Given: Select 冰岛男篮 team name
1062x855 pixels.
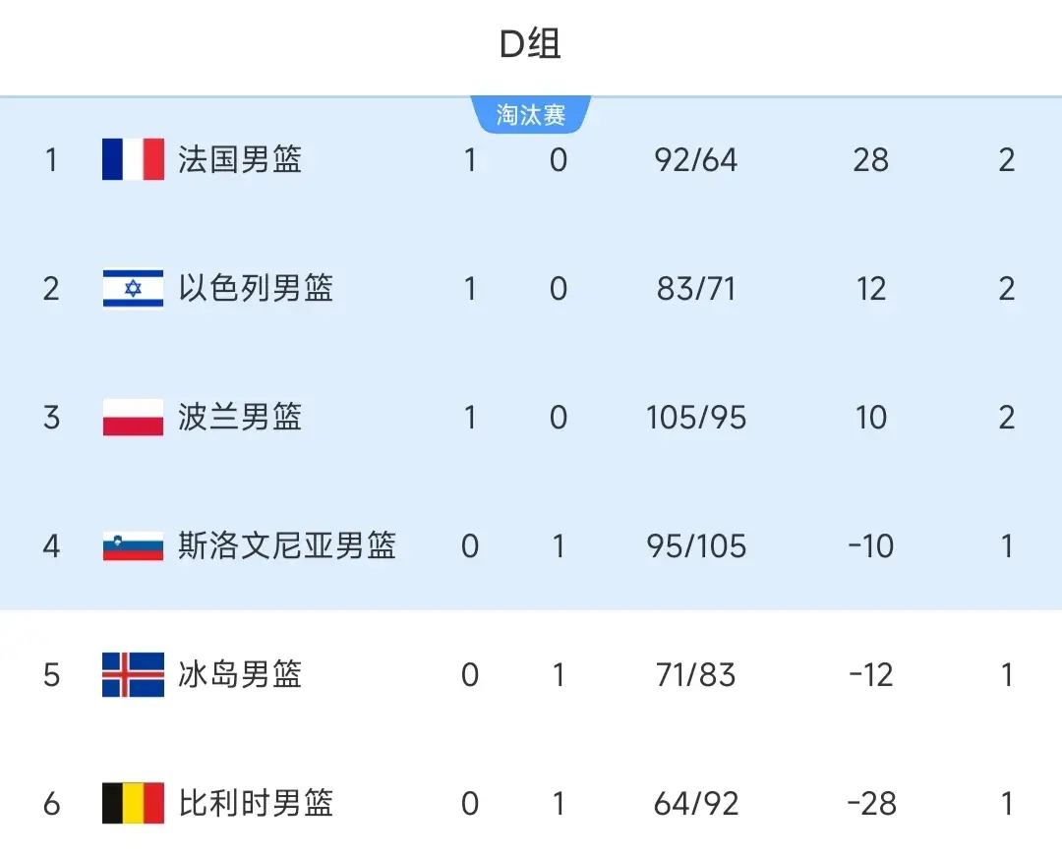Looking at the screenshot, I should click(240, 675).
